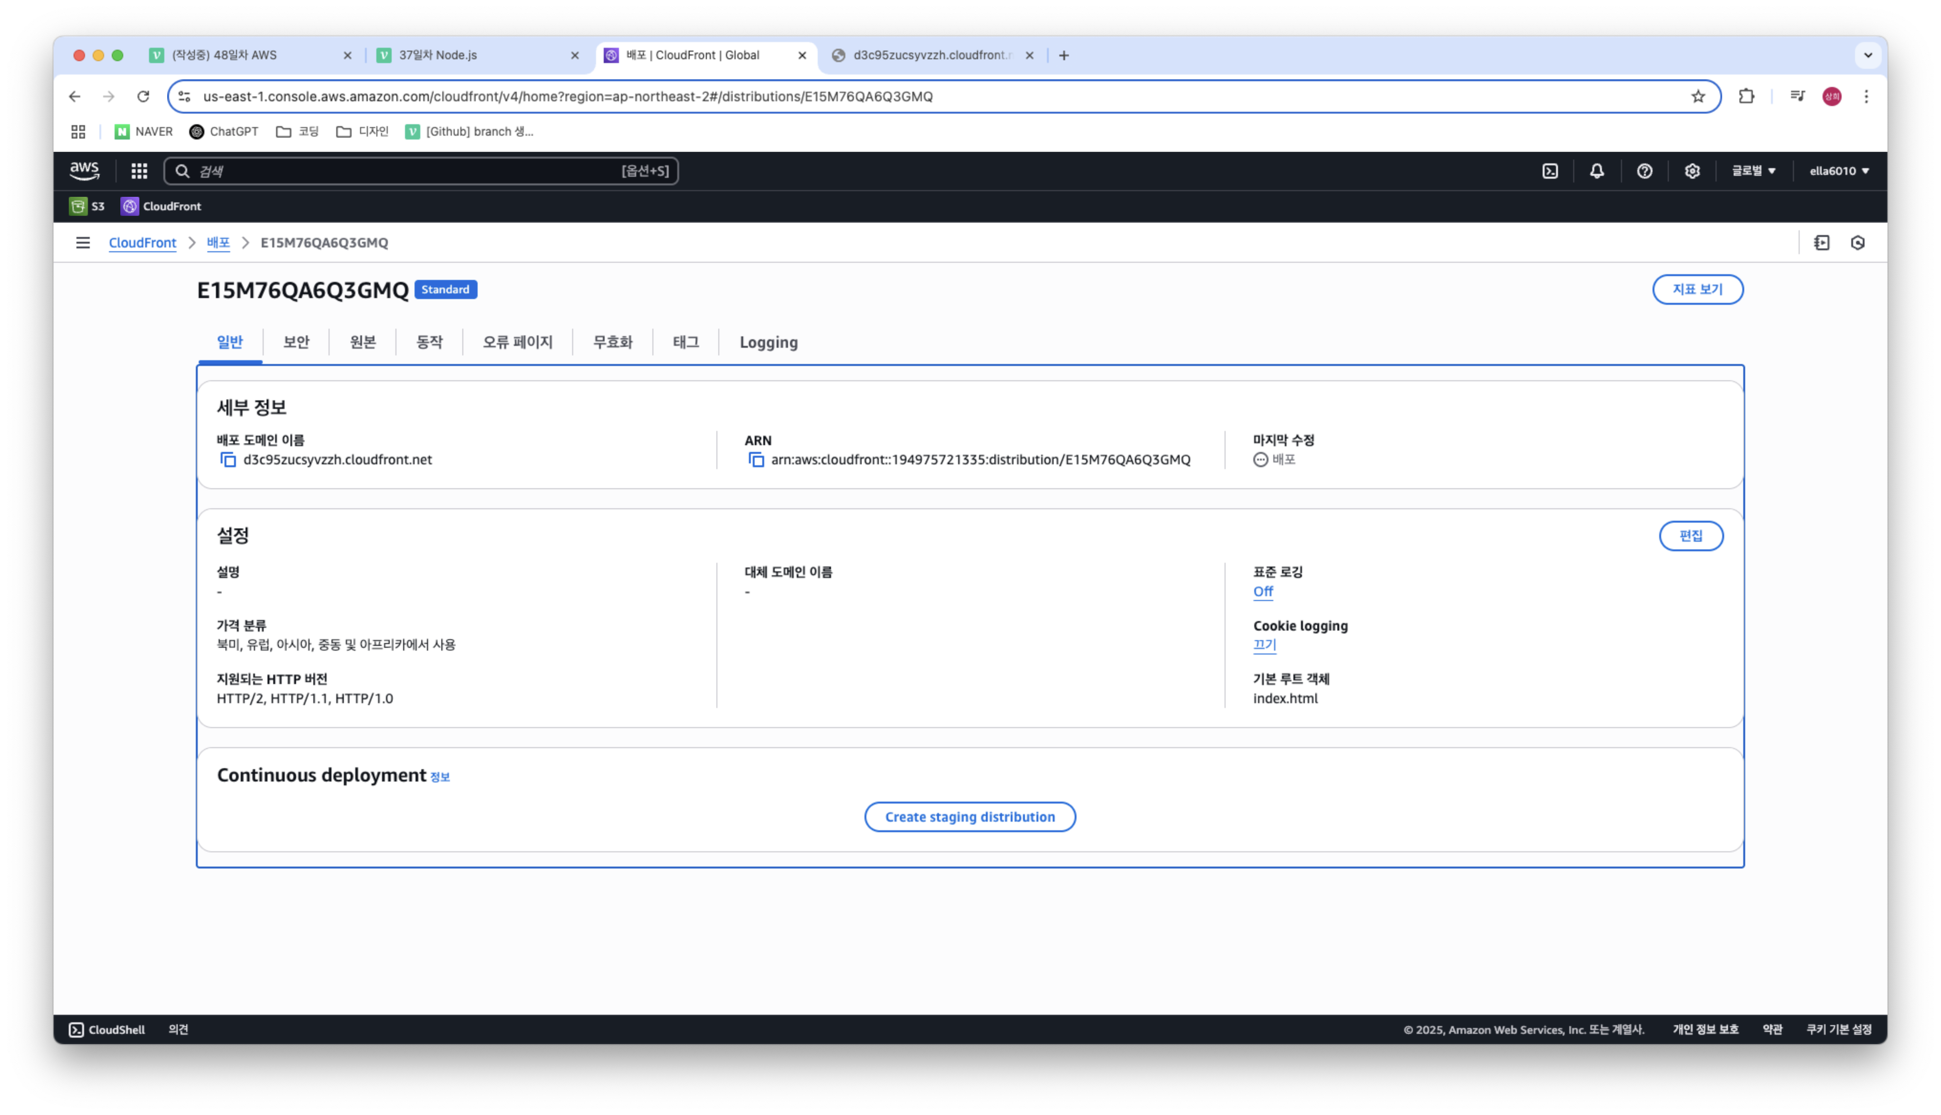This screenshot has height=1115, width=1941.
Task: Copy the distribution domain name
Action: (228, 460)
